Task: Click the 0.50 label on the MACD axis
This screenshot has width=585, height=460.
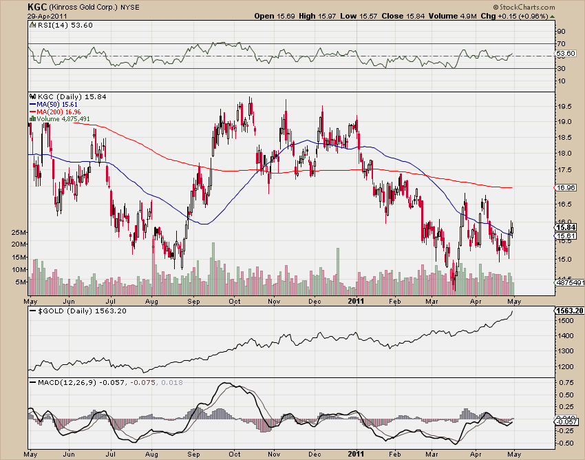Action: pyautogui.click(x=566, y=395)
